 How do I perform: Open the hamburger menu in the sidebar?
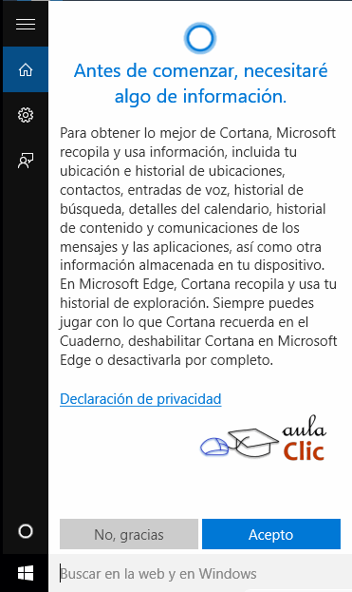pos(26,24)
